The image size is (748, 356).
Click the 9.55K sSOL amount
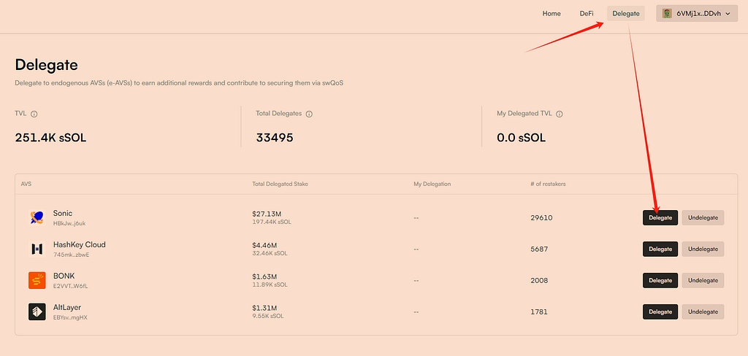click(269, 316)
